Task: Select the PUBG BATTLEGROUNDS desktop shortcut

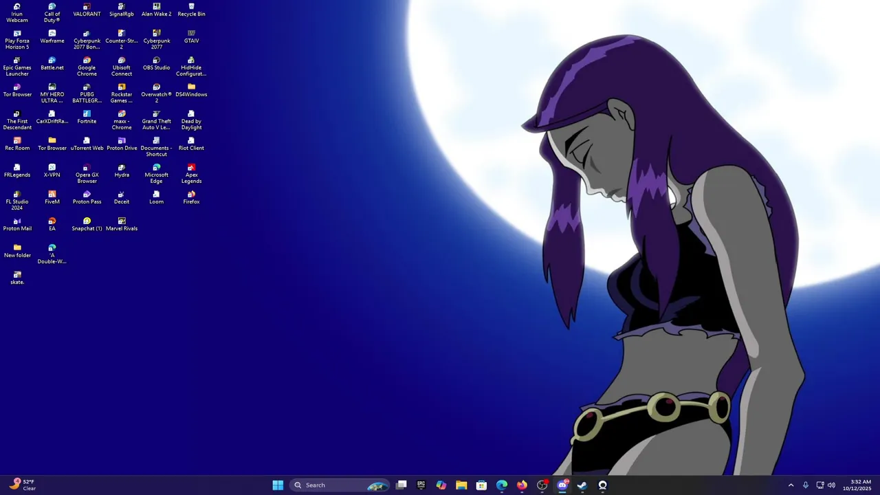Action: [x=87, y=93]
